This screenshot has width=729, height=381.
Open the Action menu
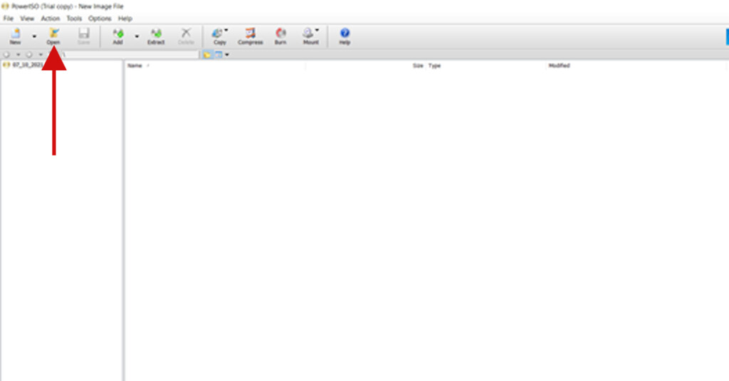[51, 18]
